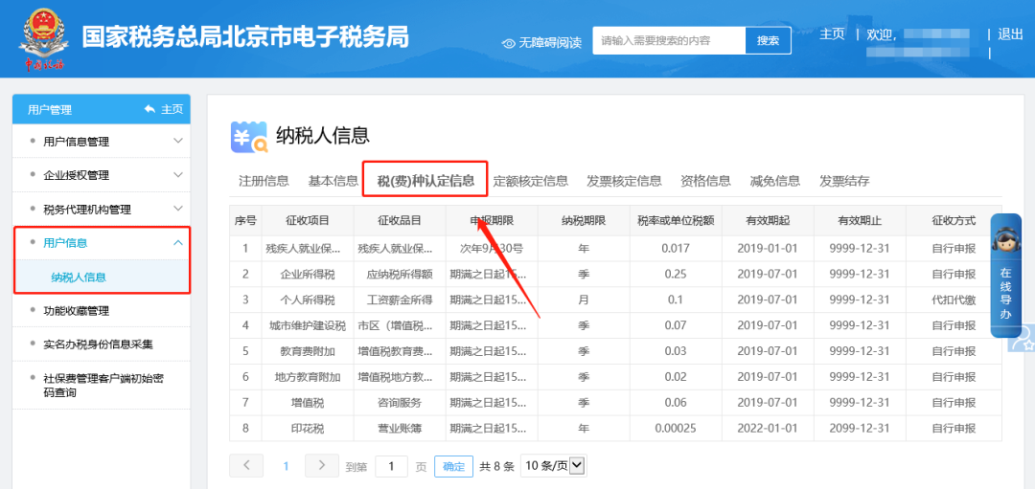
Task: Click the tax bureau emblem logo
Action: pyautogui.click(x=44, y=38)
